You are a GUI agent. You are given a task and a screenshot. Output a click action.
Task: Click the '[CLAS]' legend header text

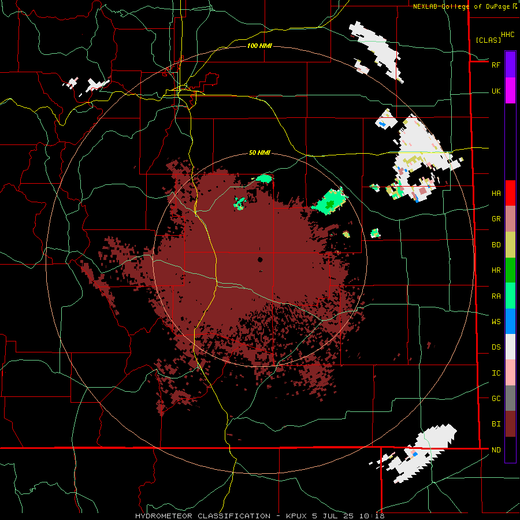click(x=488, y=40)
